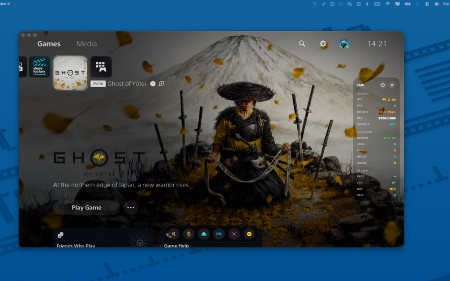Click the red X disconnect button
Viewport: 450px width, 281px height.
(x=234, y=234)
